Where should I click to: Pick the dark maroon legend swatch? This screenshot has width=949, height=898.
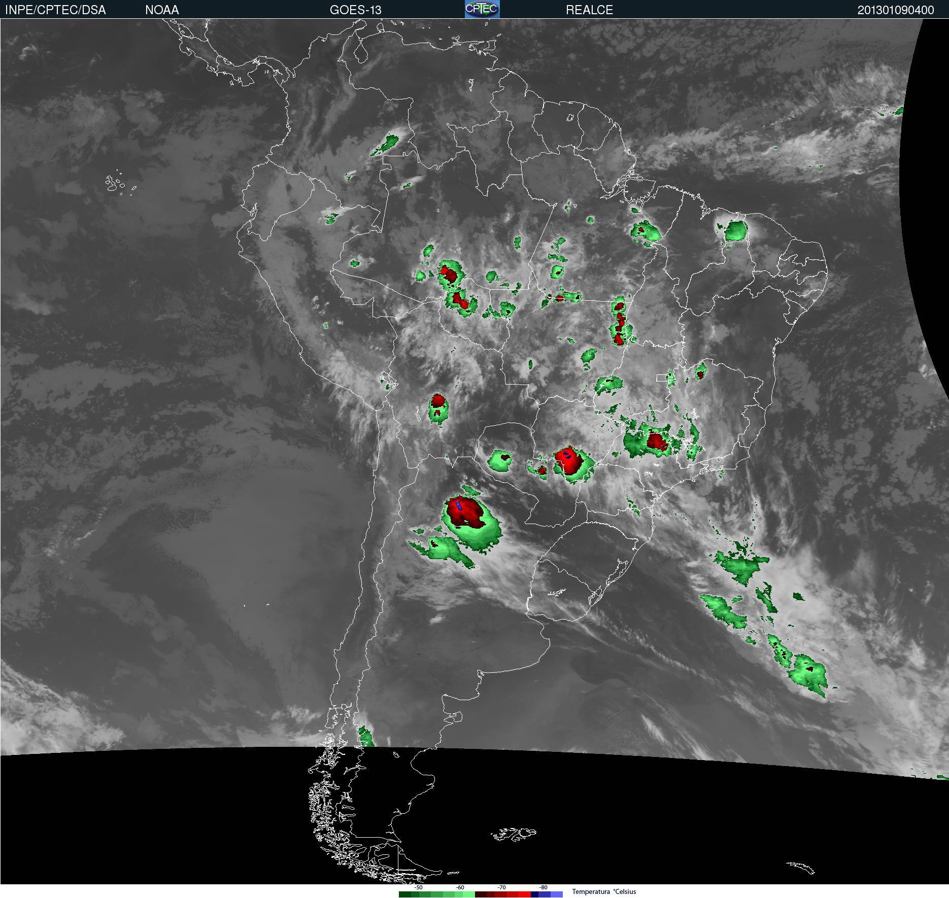[481, 894]
